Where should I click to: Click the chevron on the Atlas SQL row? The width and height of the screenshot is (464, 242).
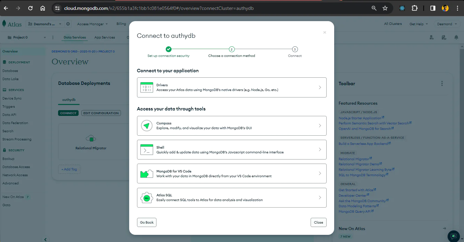tap(320, 198)
